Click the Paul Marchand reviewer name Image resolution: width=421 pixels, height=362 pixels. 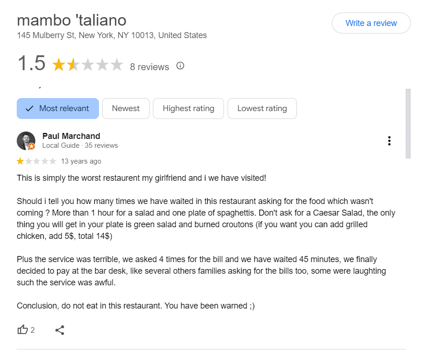click(x=71, y=136)
